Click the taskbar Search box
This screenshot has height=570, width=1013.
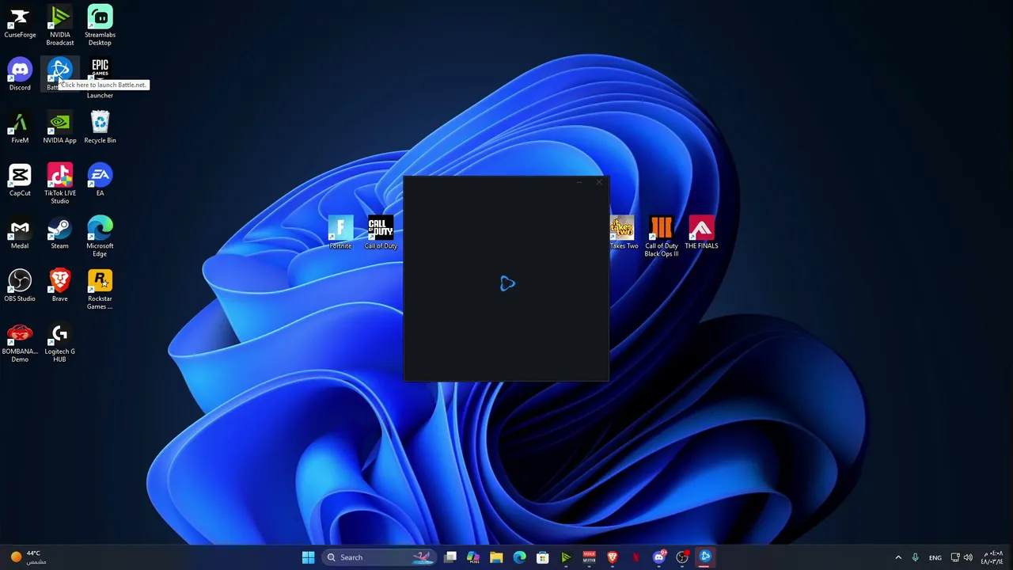(x=378, y=557)
